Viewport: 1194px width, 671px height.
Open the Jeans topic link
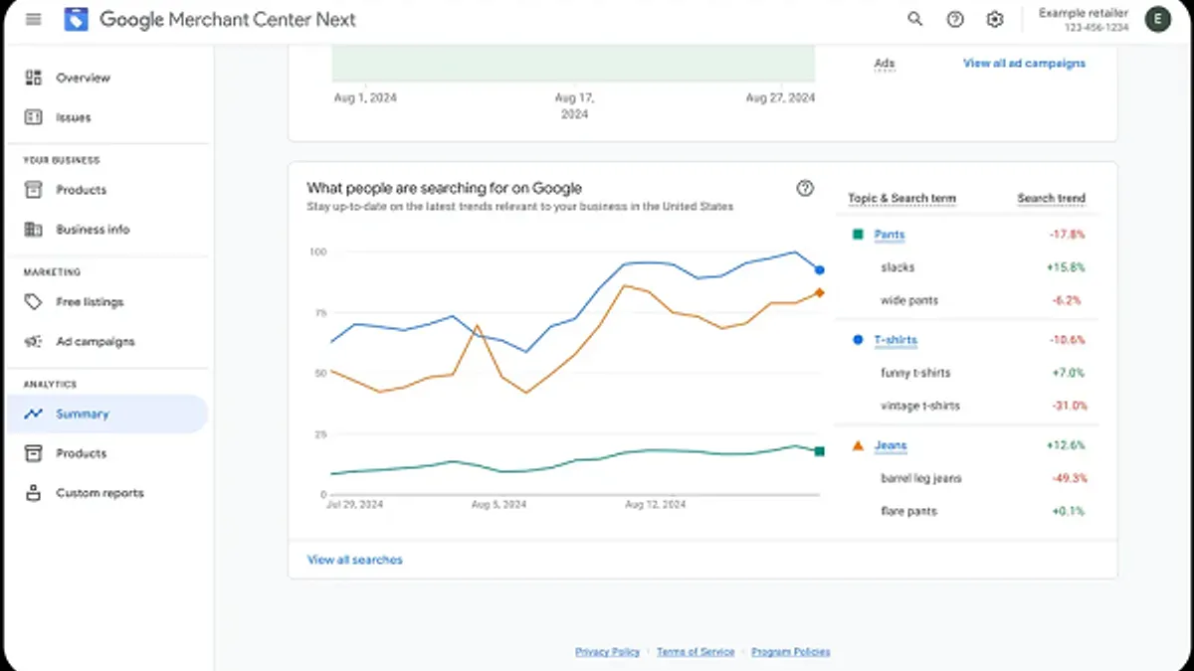(891, 445)
